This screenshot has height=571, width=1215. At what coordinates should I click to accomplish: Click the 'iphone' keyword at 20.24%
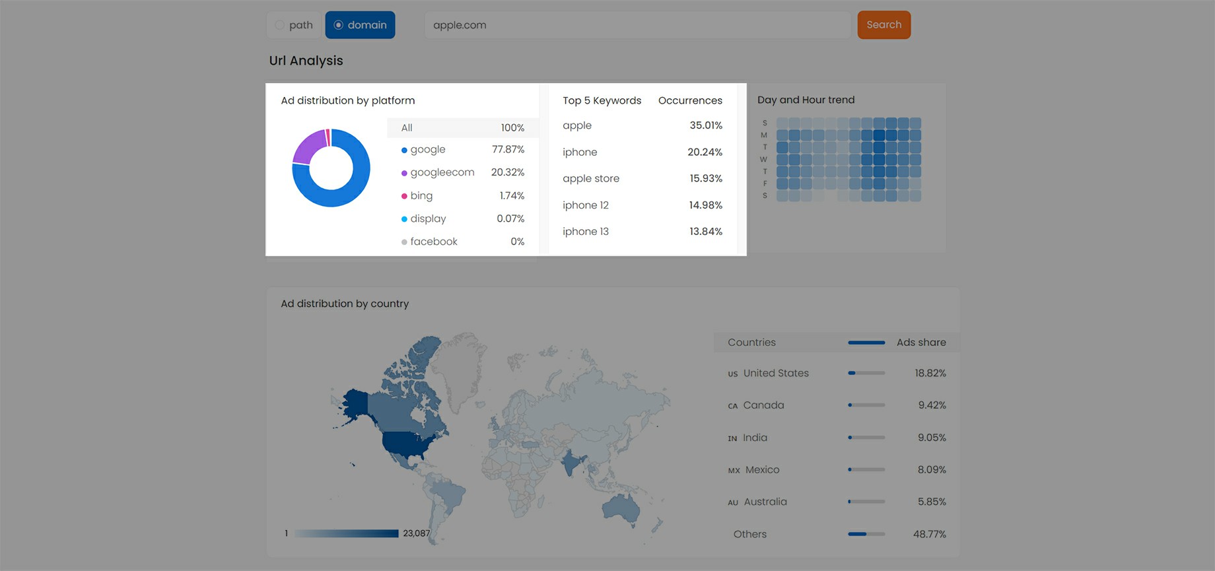pyautogui.click(x=580, y=152)
